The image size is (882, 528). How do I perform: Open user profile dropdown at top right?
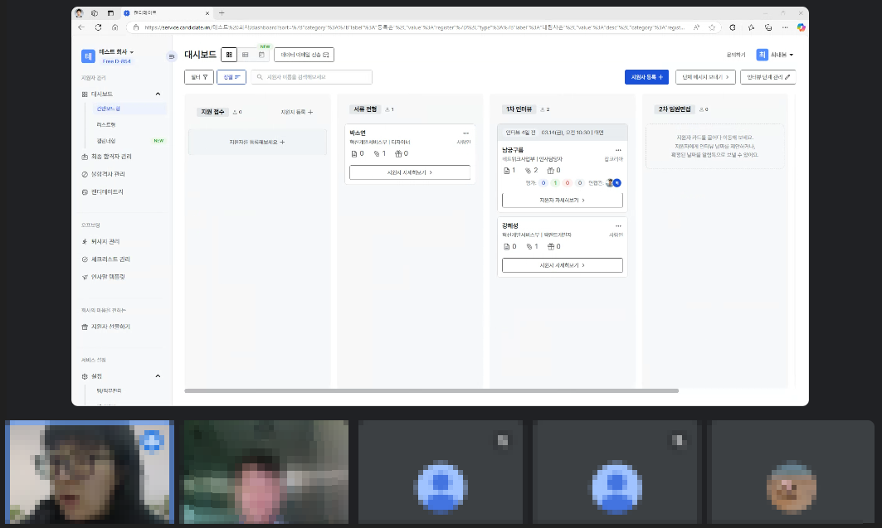pyautogui.click(x=775, y=55)
